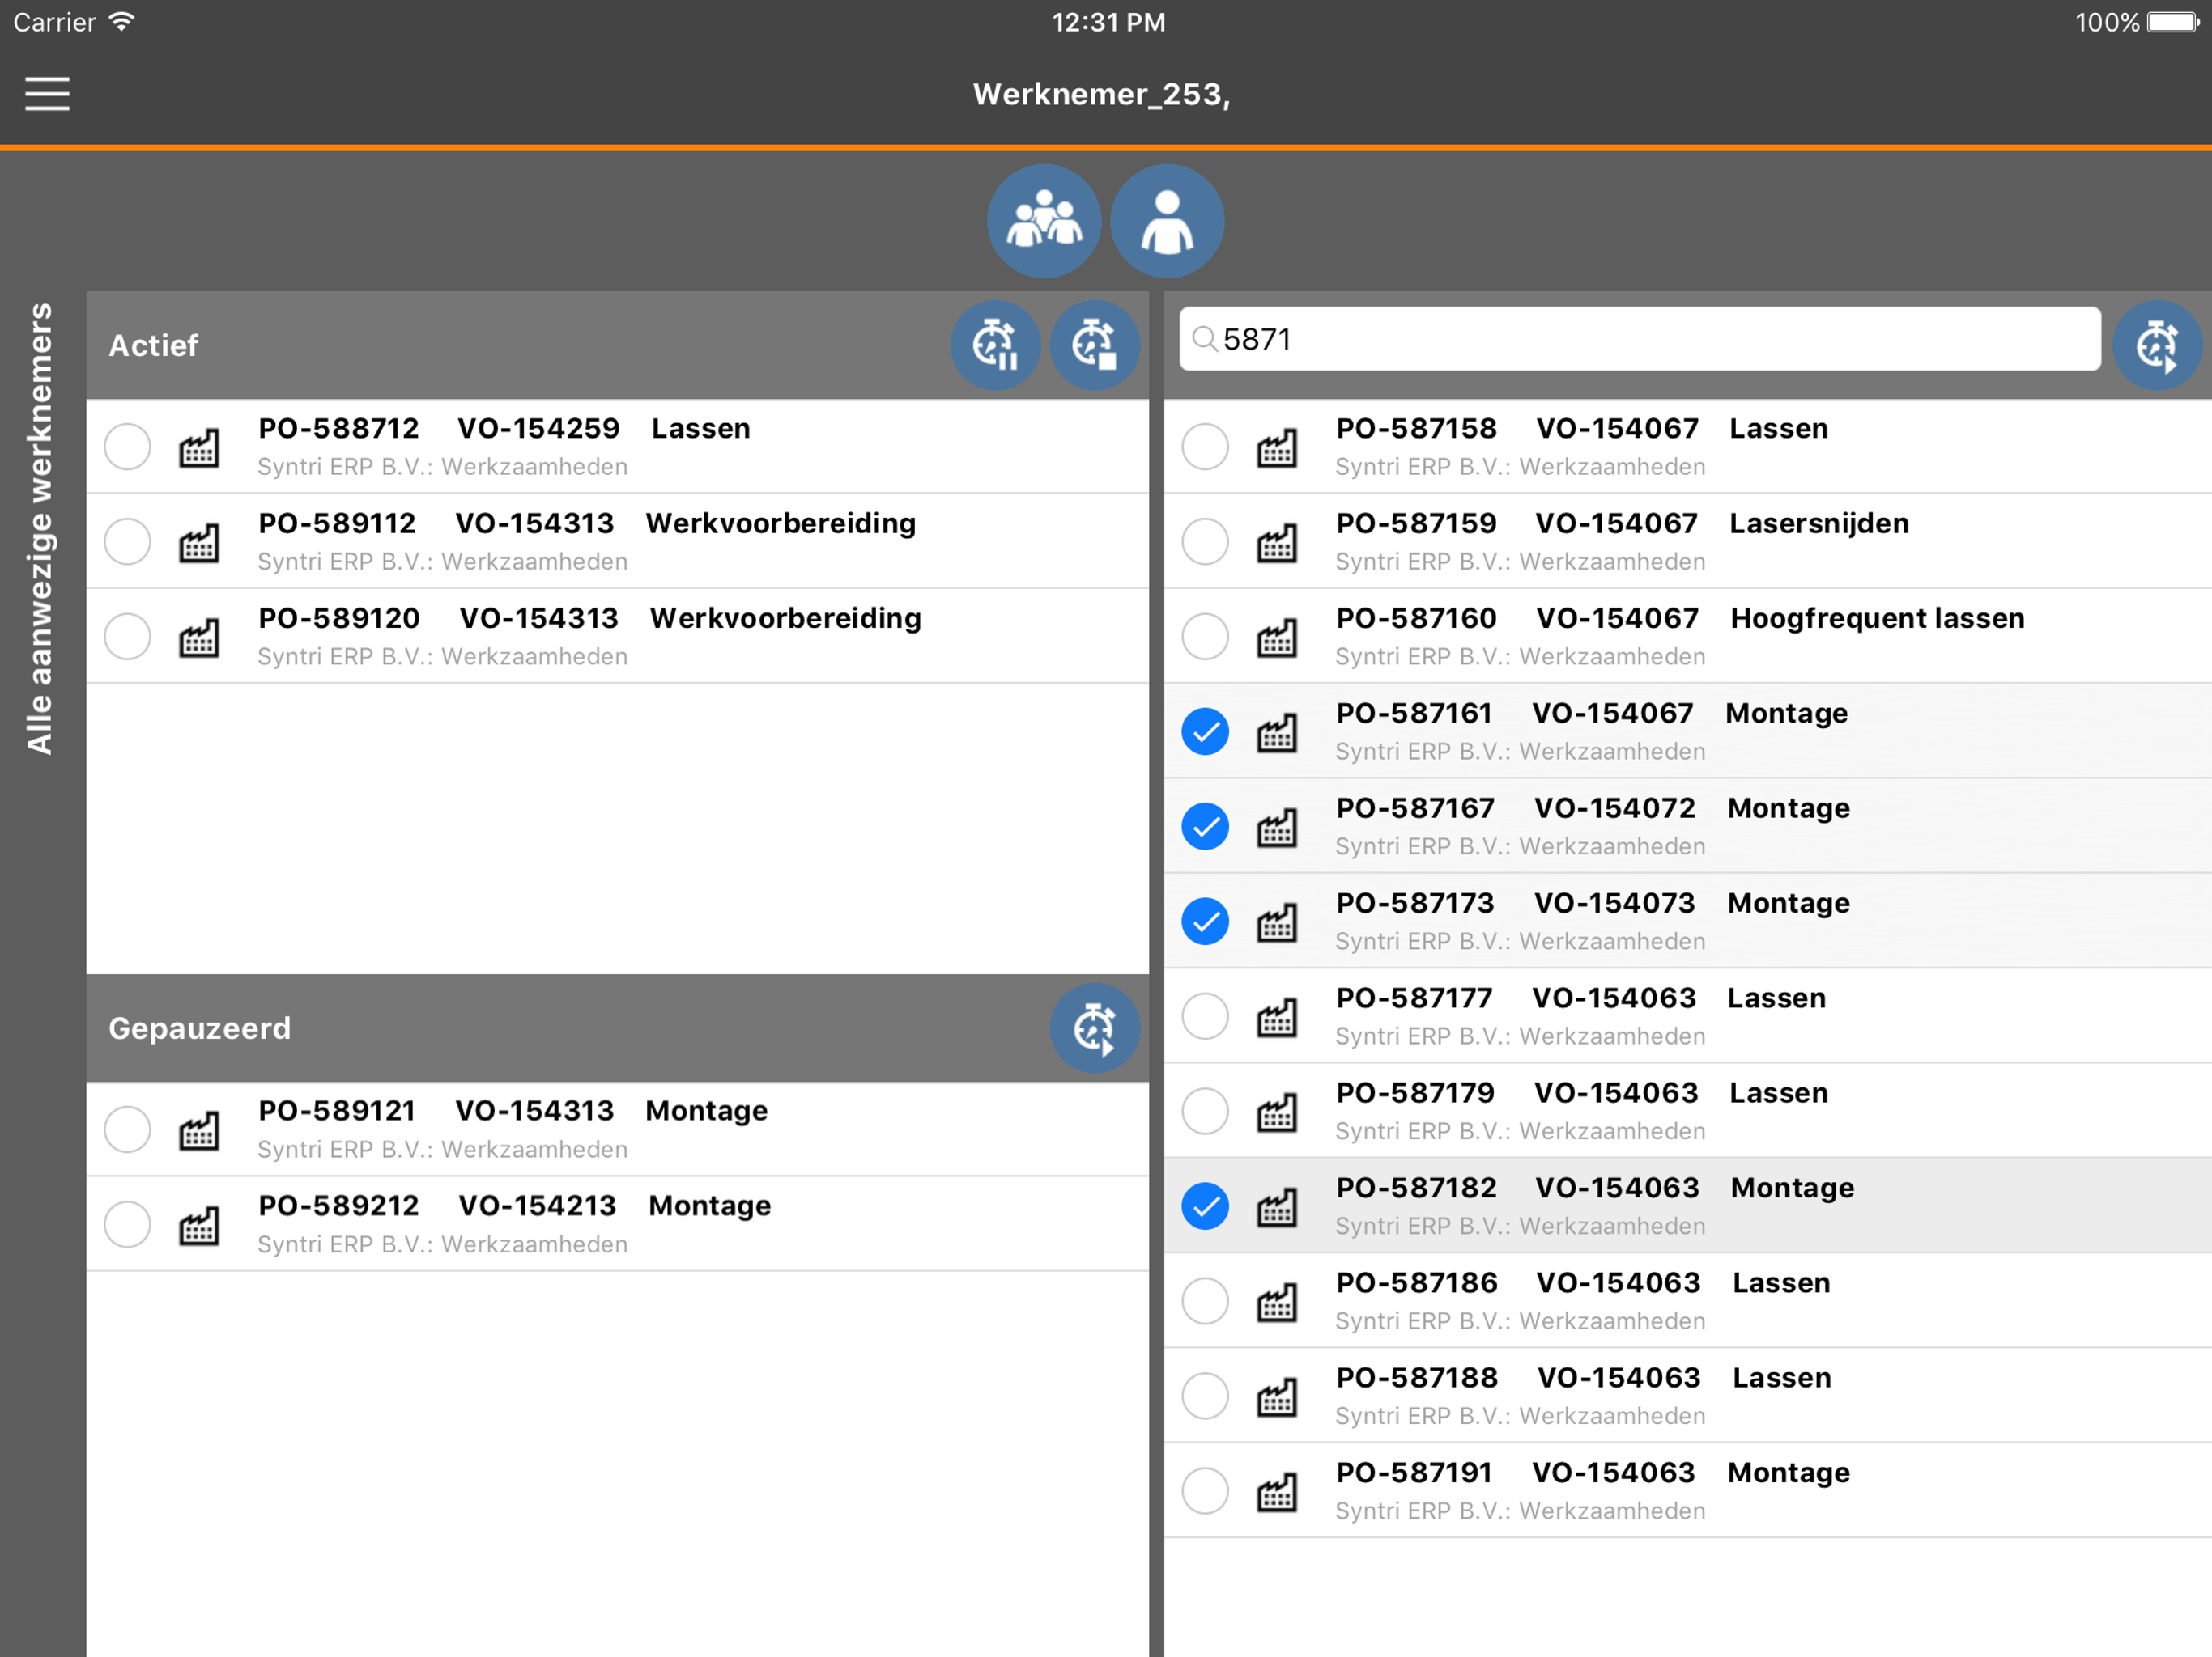Click factory icon for PO-587161

(1277, 732)
